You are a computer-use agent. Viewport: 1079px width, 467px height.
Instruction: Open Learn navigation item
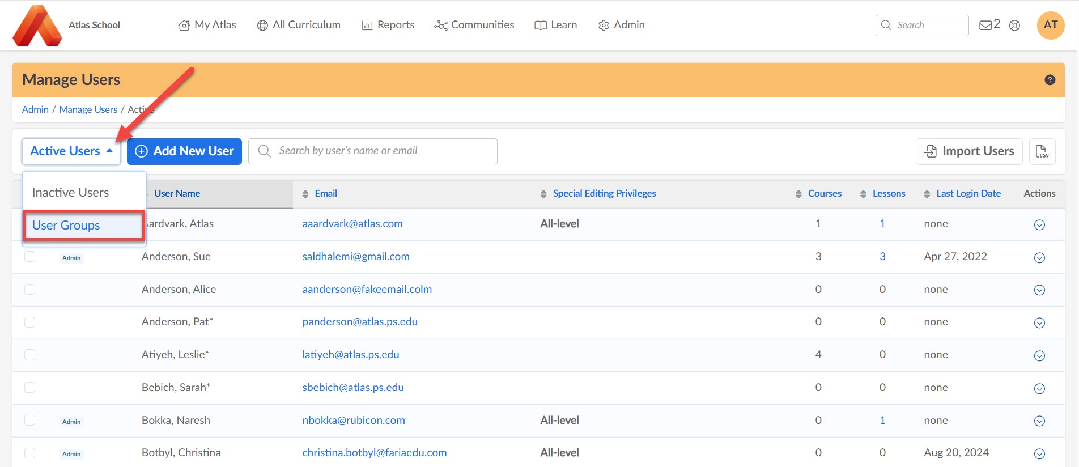555,25
